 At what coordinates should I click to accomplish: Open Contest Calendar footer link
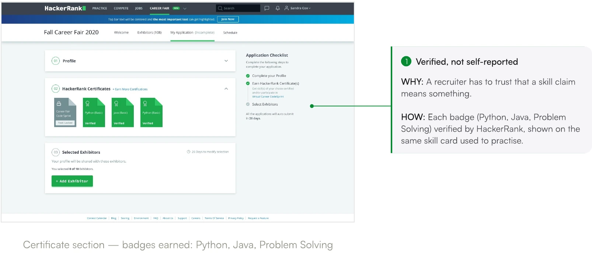point(97,218)
